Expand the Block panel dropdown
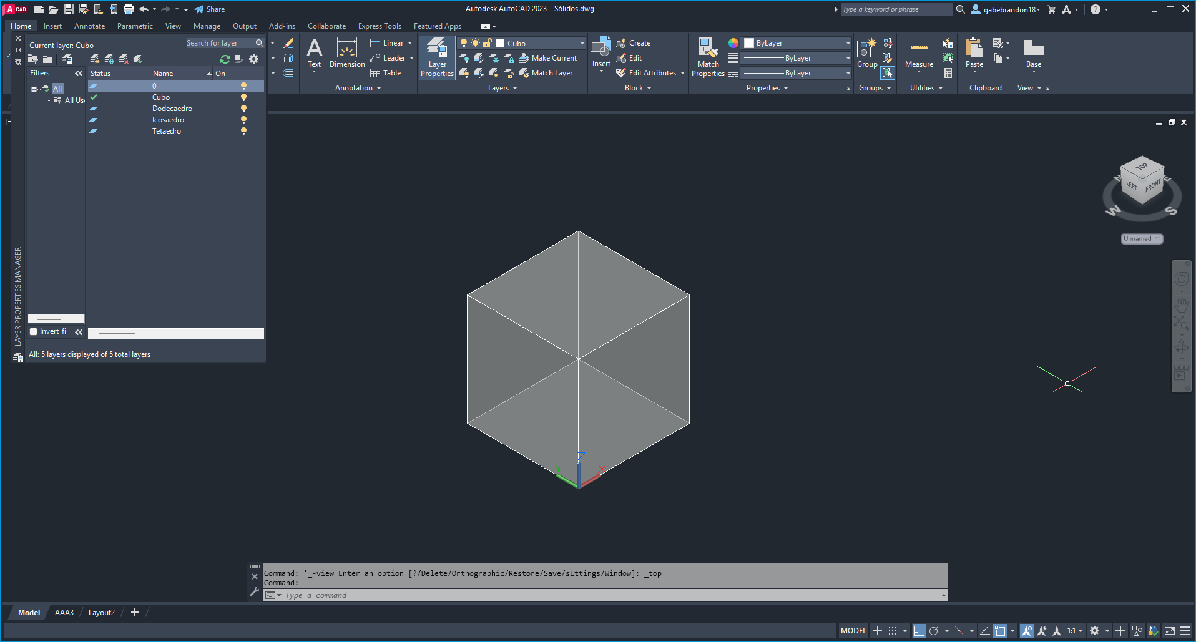The image size is (1196, 642). pyautogui.click(x=638, y=88)
